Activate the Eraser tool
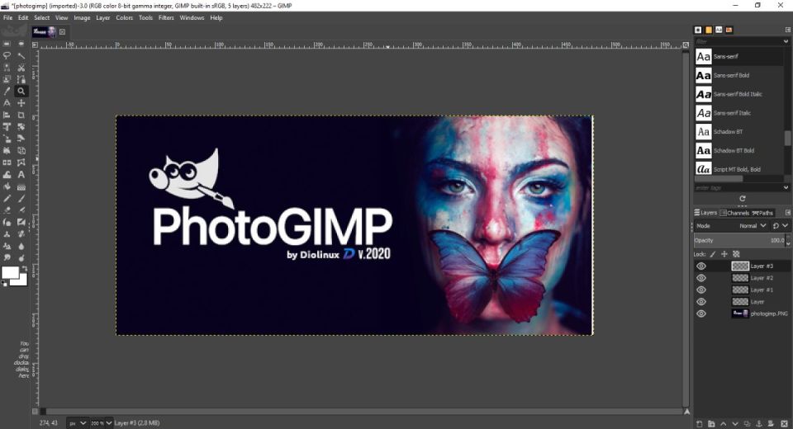793x429 pixels. (7, 210)
